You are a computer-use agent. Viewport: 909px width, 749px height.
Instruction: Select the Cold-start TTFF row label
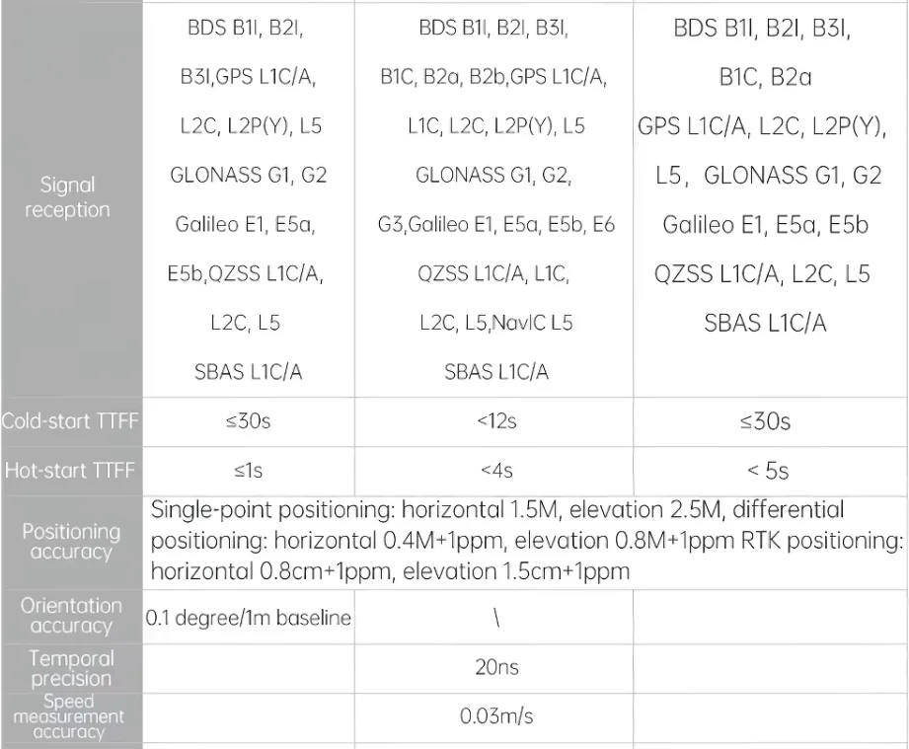[x=70, y=420]
